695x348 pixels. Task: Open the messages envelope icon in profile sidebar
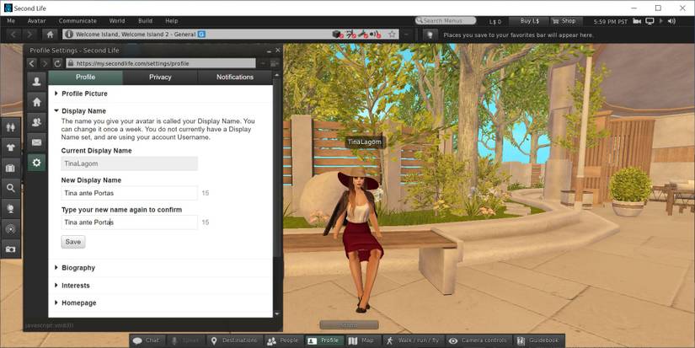(x=37, y=142)
